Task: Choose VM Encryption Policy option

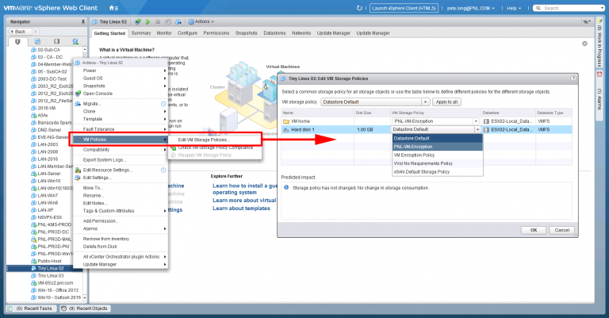Action: pyautogui.click(x=438, y=155)
